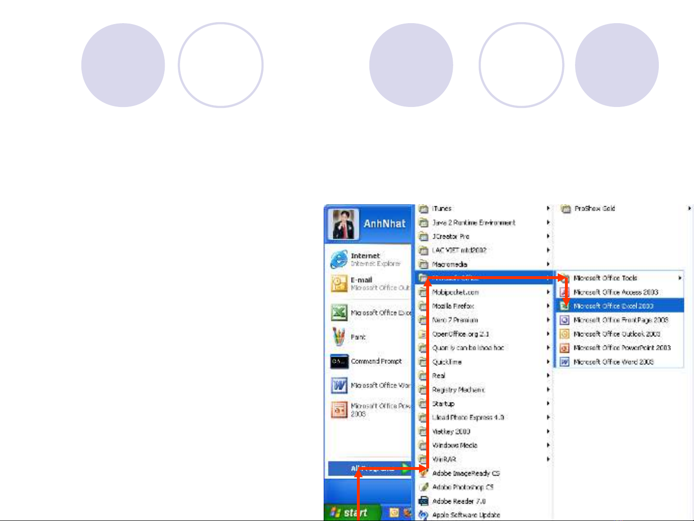Click the Microsoft Office FrontPage 2003 icon
Viewport: 694px width, 521px height.
[565, 320]
